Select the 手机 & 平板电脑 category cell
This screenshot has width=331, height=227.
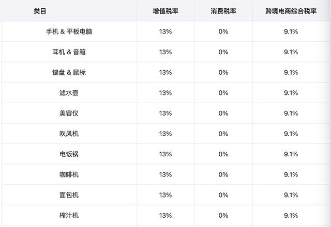click(69, 31)
